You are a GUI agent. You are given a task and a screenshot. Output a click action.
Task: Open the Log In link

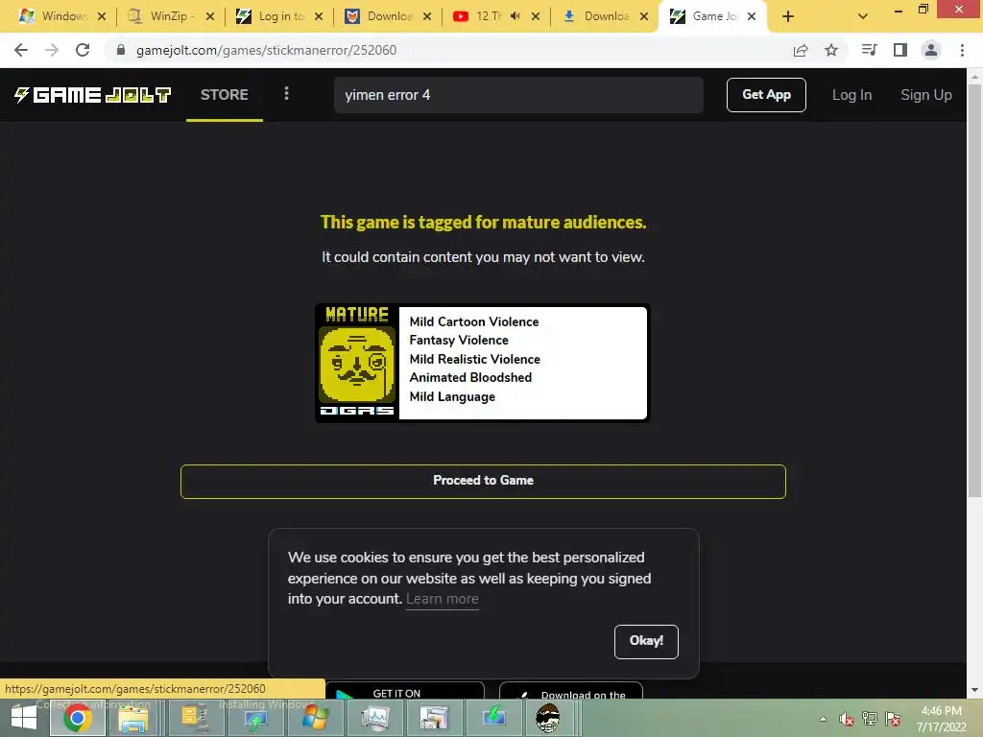[851, 95]
